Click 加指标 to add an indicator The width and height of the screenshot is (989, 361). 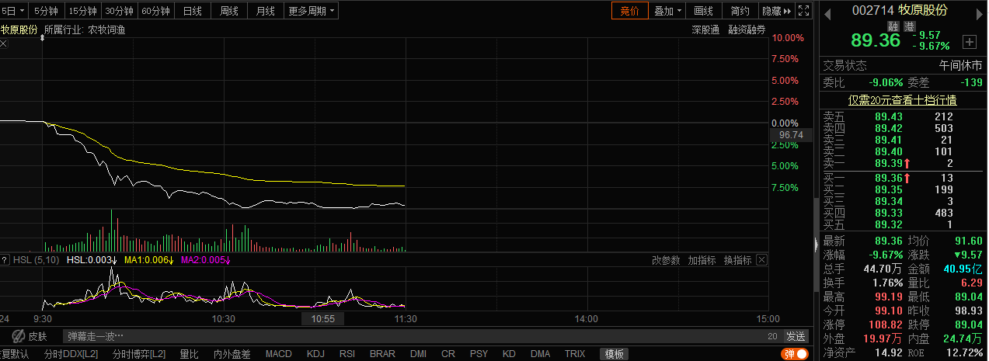pos(702,260)
